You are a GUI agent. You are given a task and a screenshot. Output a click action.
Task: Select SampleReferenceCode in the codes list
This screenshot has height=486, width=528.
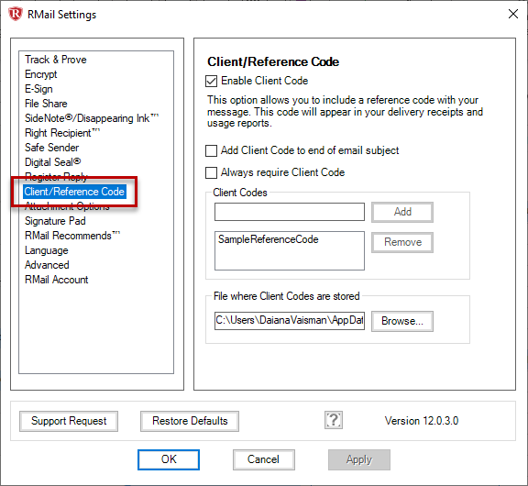(268, 239)
